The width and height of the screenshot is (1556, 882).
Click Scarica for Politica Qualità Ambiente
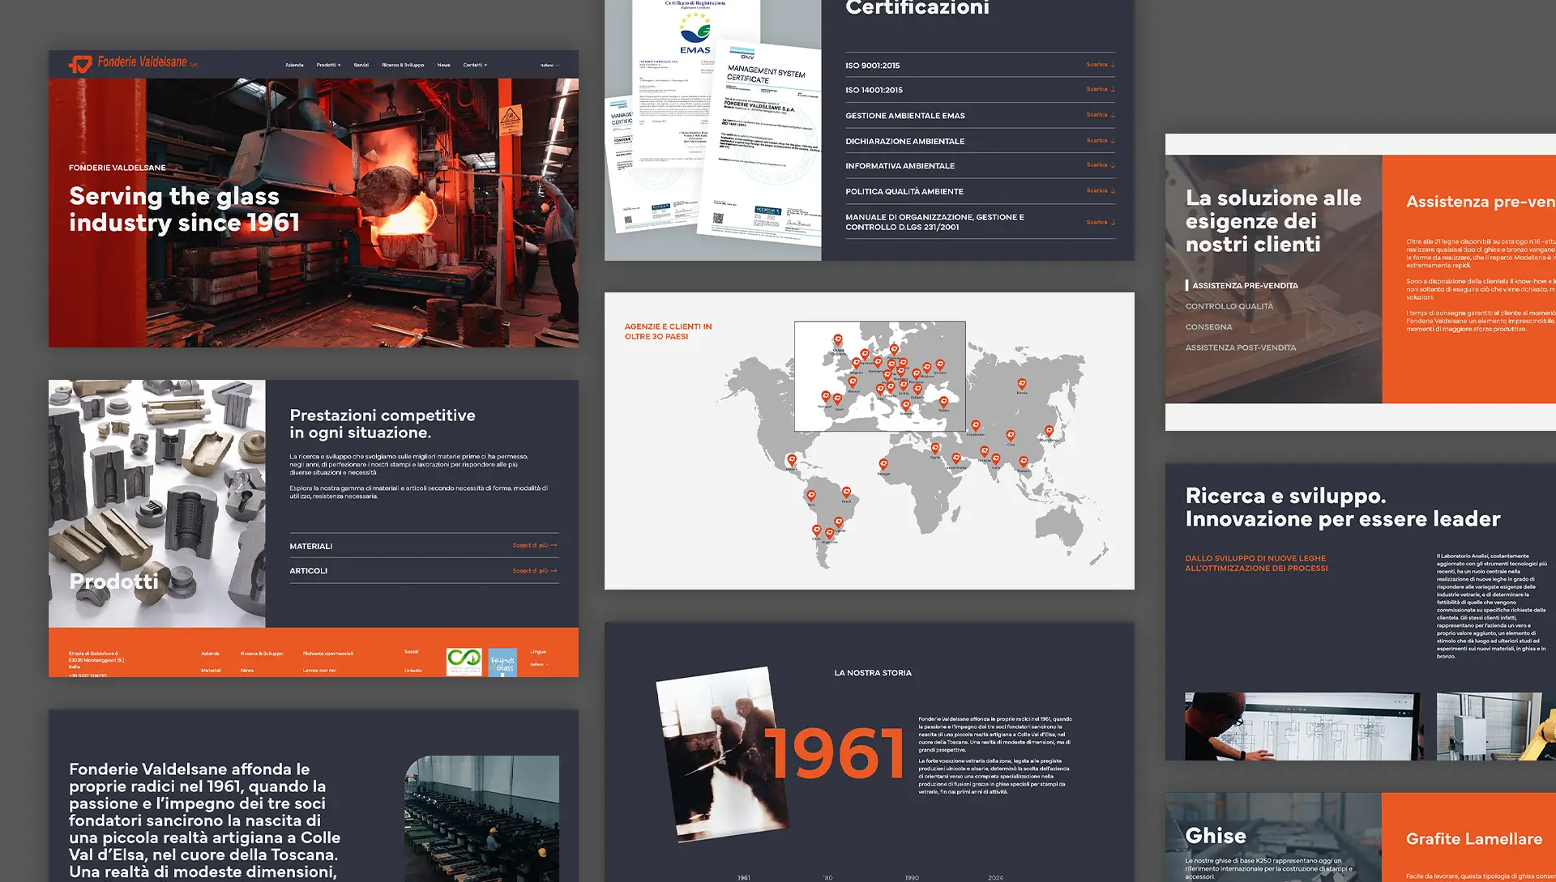[x=1101, y=191]
